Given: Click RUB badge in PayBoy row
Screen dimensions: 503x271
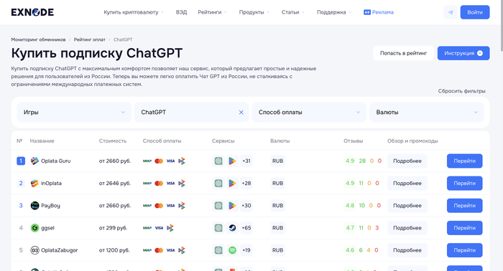Looking at the screenshot, I should (x=277, y=206).
